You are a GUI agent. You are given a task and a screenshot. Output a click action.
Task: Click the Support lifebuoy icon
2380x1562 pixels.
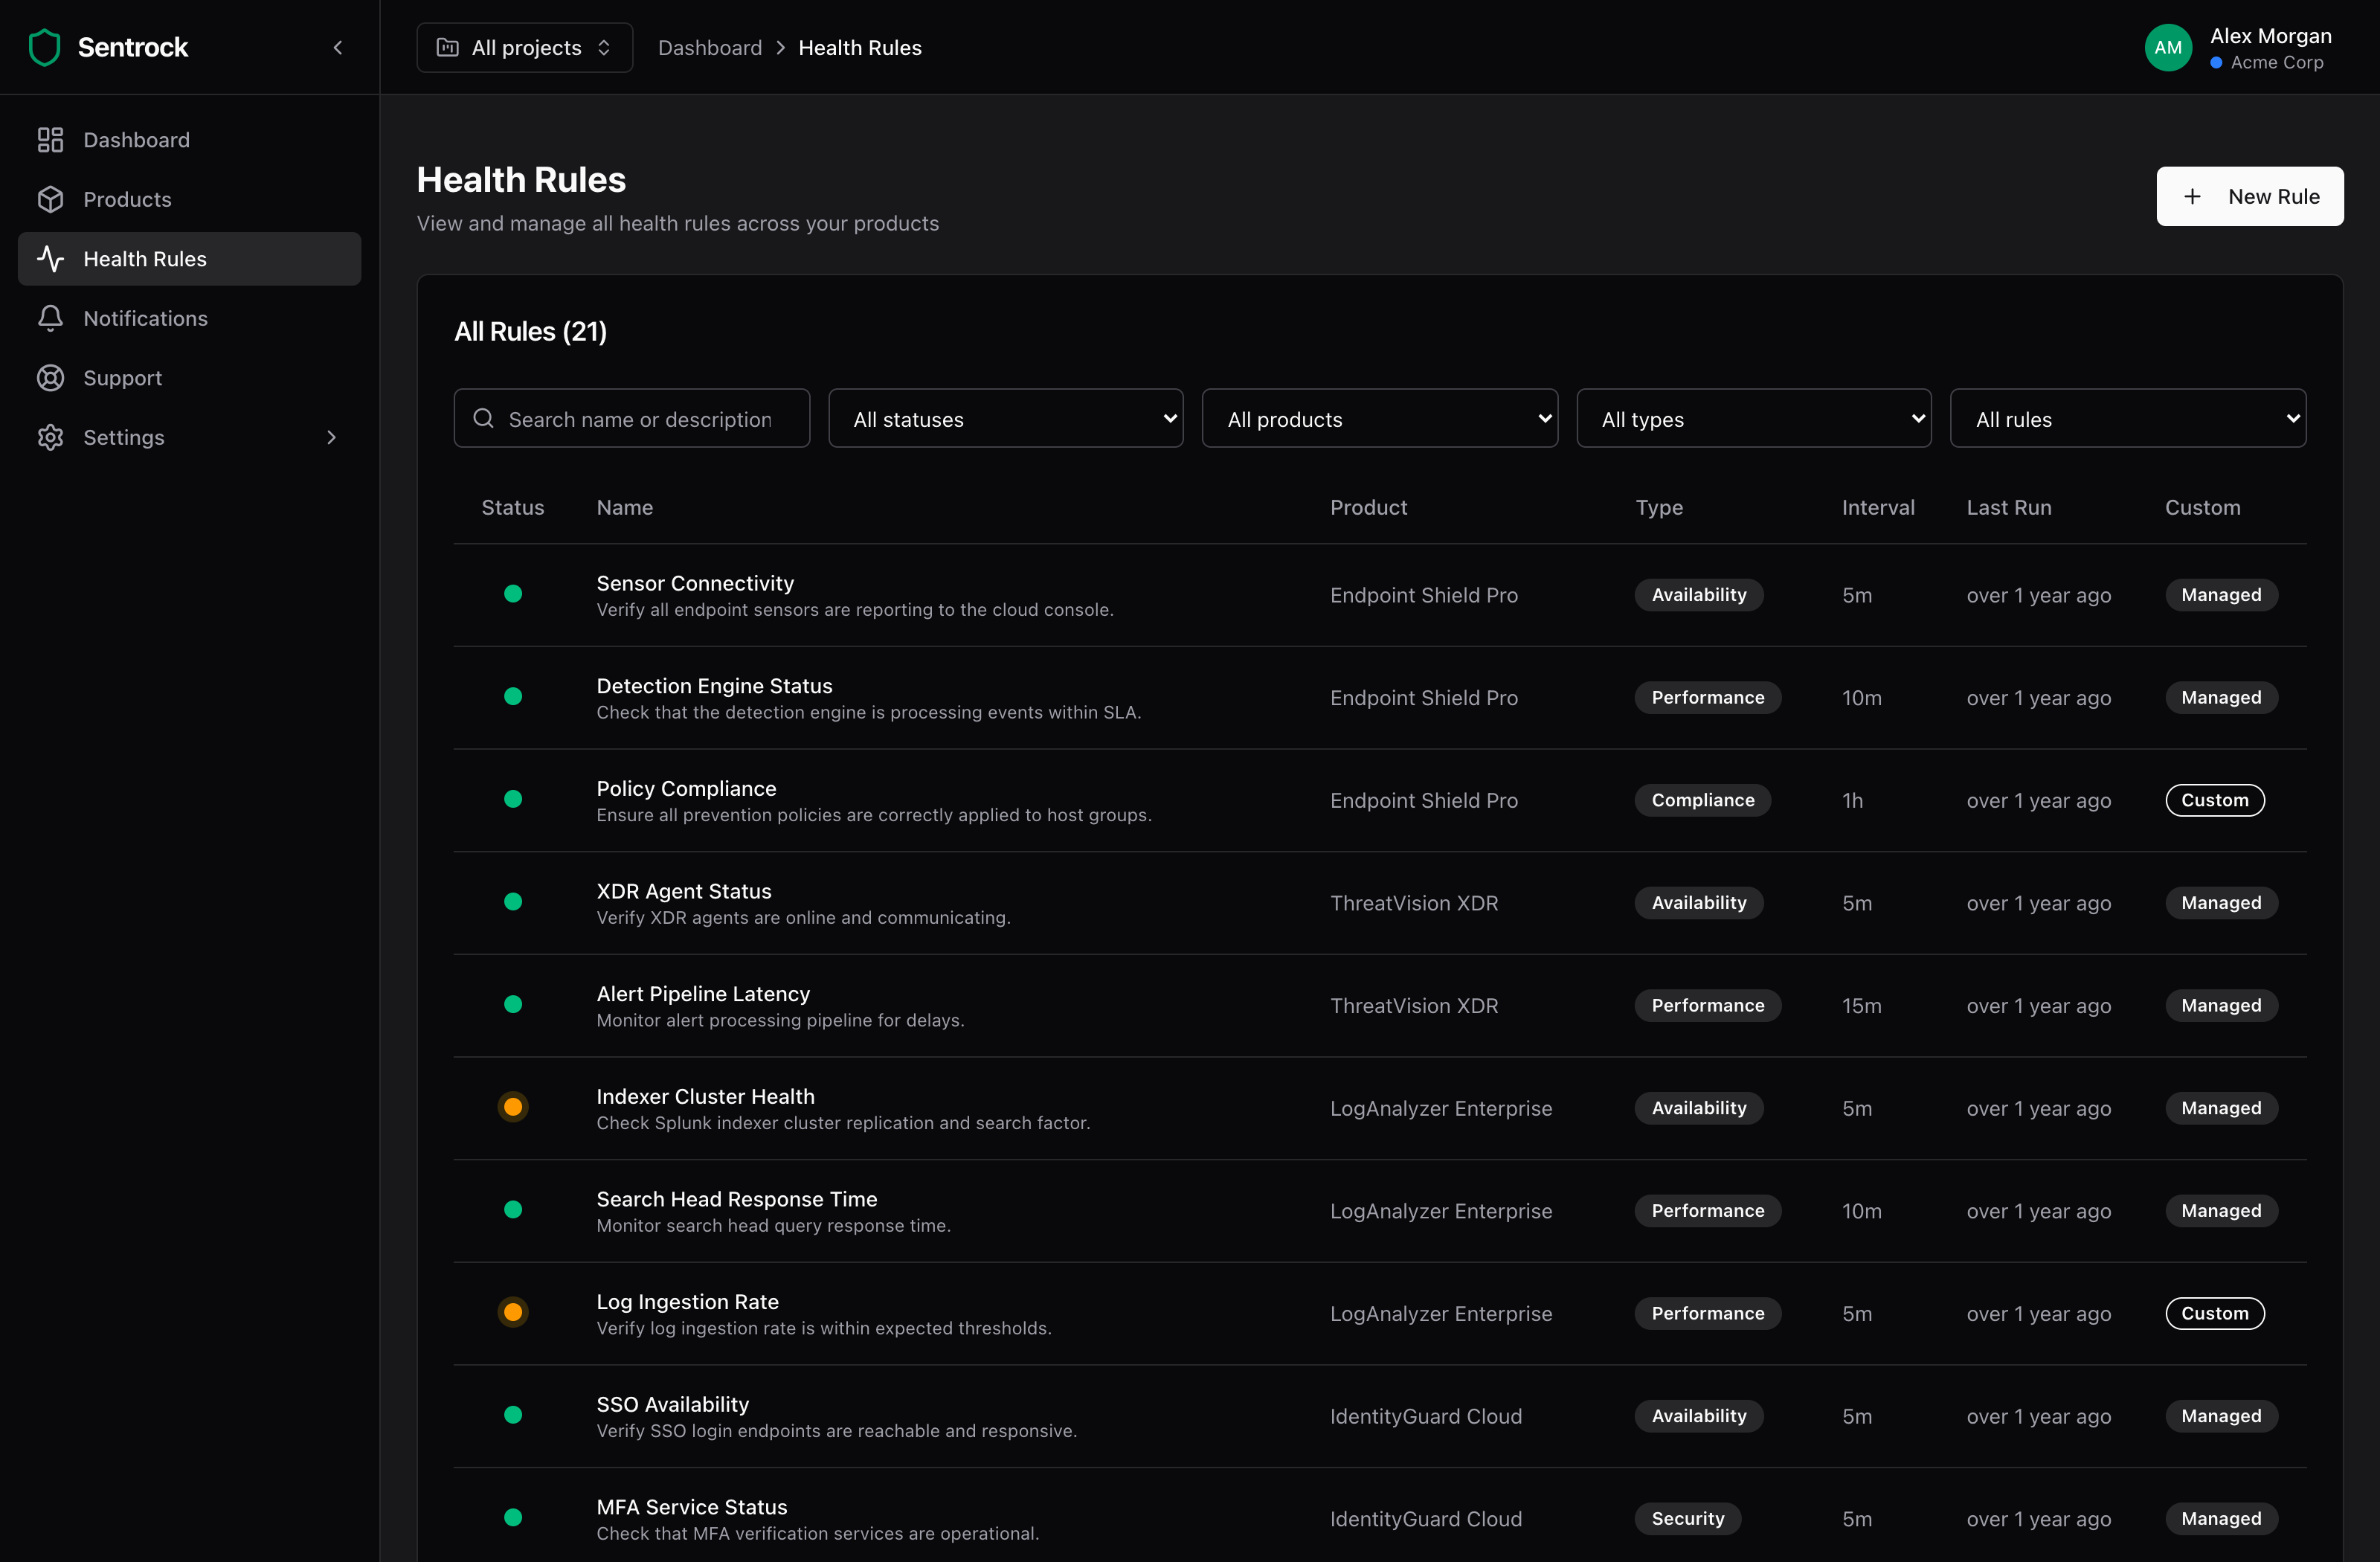(50, 378)
